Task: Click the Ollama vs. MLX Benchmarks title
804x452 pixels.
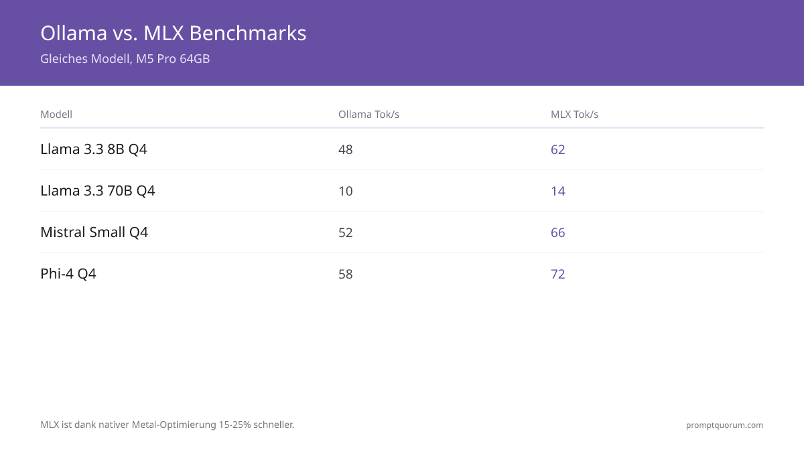Action: click(x=174, y=33)
